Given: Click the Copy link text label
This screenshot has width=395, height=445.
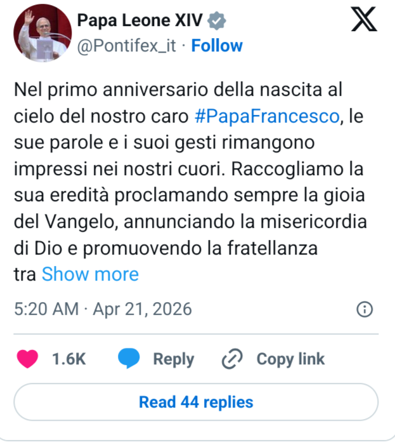Looking at the screenshot, I should tap(290, 359).
